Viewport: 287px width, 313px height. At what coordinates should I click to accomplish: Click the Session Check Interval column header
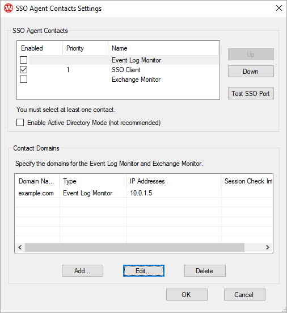247,181
